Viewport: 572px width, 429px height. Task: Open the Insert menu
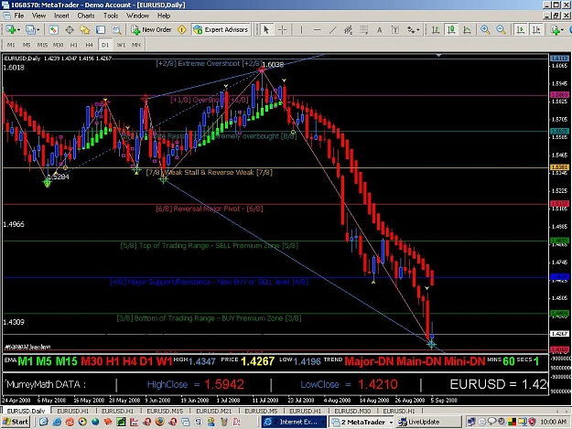coord(61,16)
